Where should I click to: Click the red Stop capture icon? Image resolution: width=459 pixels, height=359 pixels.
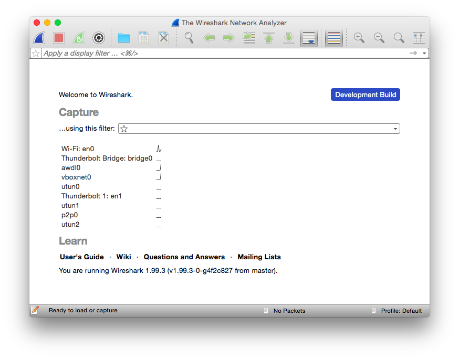click(59, 38)
